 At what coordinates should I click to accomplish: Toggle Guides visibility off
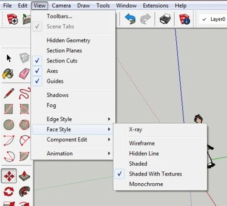click(x=55, y=81)
